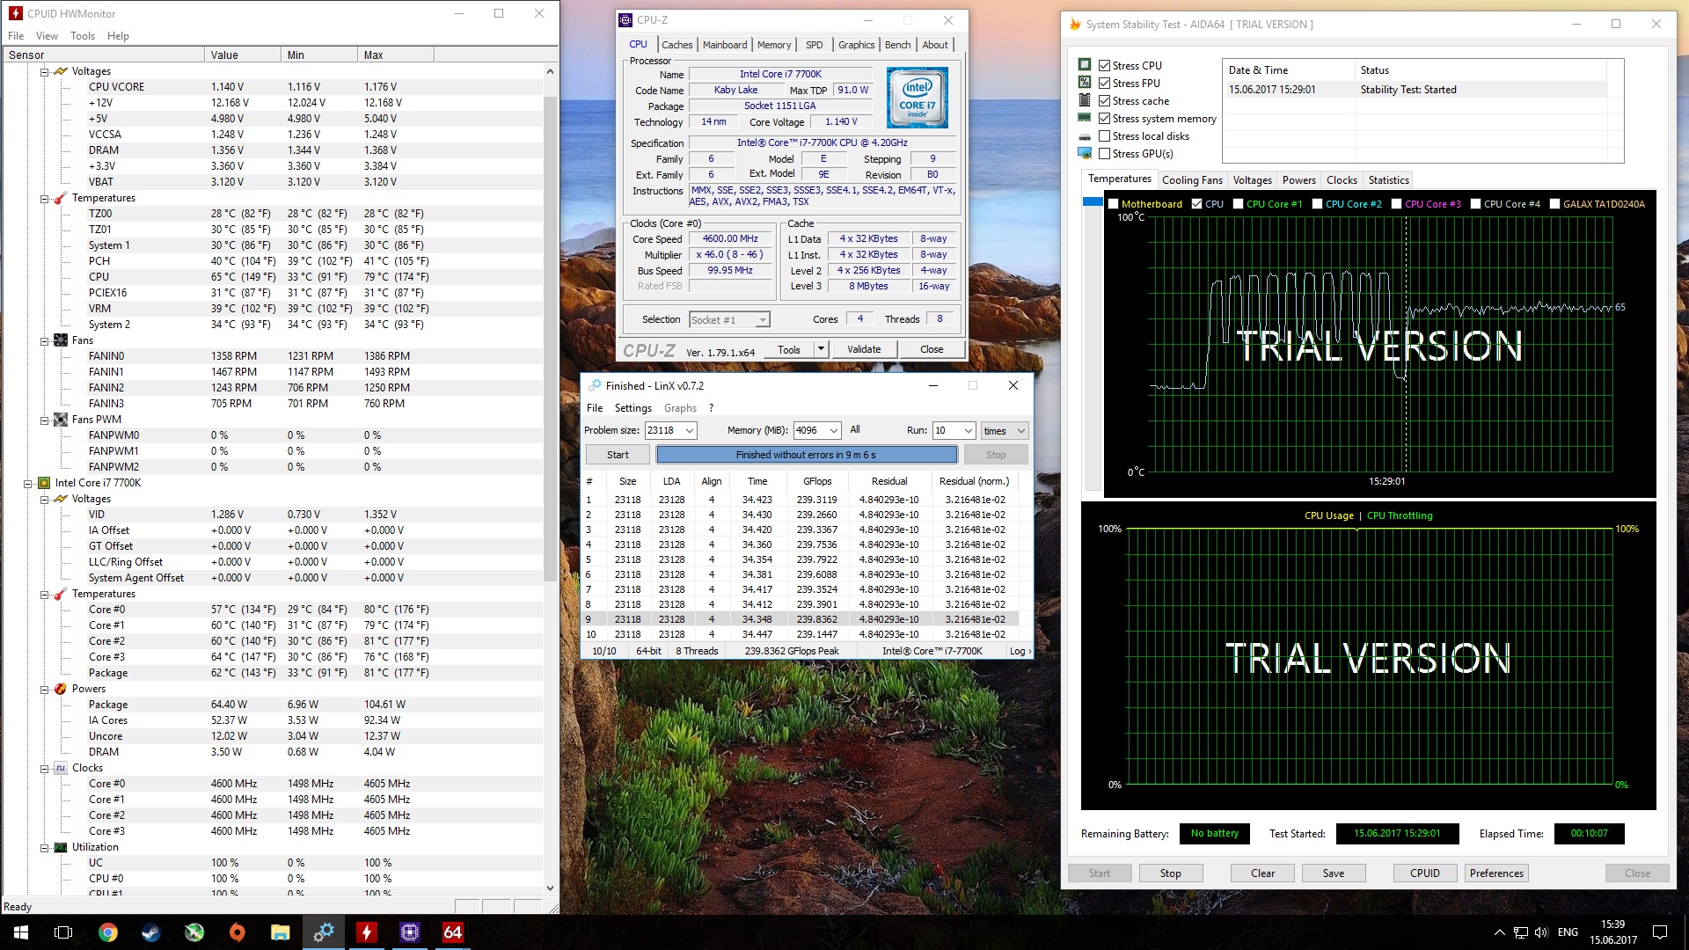The width and height of the screenshot is (1689, 950).
Task: Enable the Stress local disks checkbox
Action: click(x=1104, y=136)
